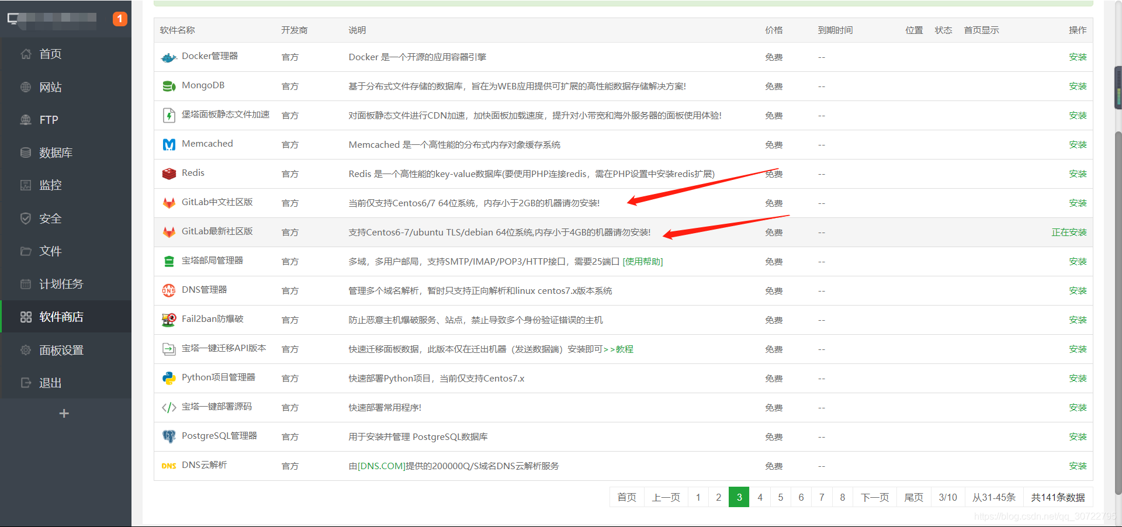
Task: Click the DNS管理器 round icon
Action: pos(169,291)
